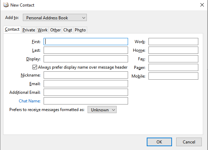Click the Mobile number field
208x150 pixels.
[173, 76]
